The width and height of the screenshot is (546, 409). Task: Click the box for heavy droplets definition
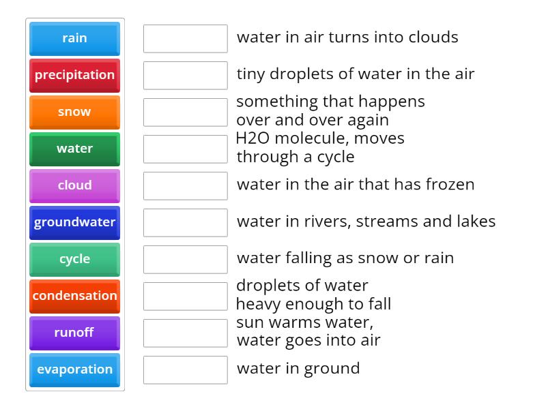tap(185, 295)
